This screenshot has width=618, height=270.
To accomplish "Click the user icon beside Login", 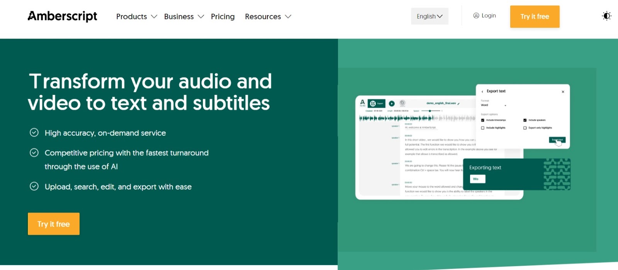I will click(x=476, y=15).
